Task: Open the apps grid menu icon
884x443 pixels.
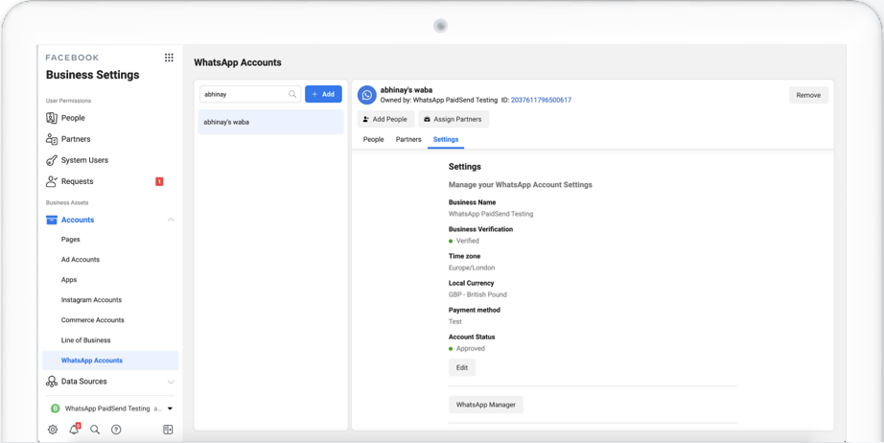Action: click(169, 58)
